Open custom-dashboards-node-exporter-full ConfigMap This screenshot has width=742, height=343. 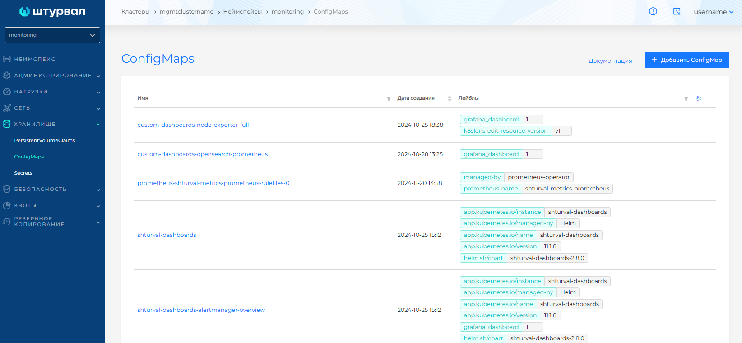[193, 125]
